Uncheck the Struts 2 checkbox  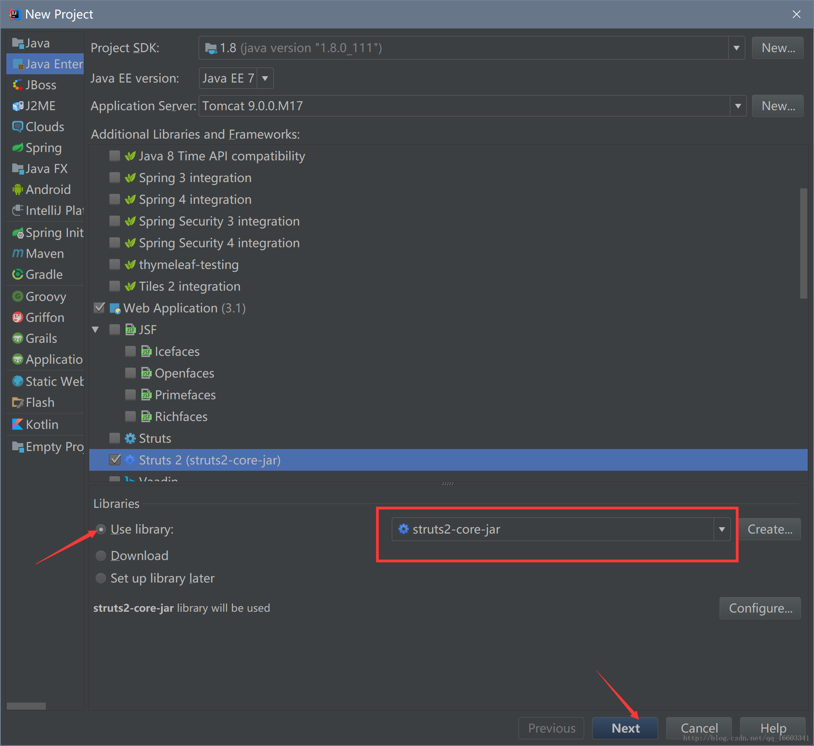(115, 460)
